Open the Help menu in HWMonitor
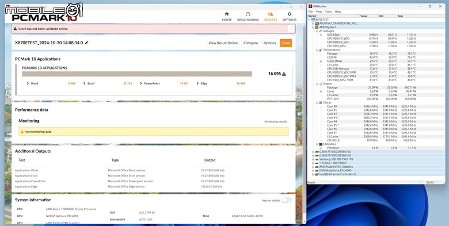The width and height of the screenshot is (449, 226). pos(337,12)
